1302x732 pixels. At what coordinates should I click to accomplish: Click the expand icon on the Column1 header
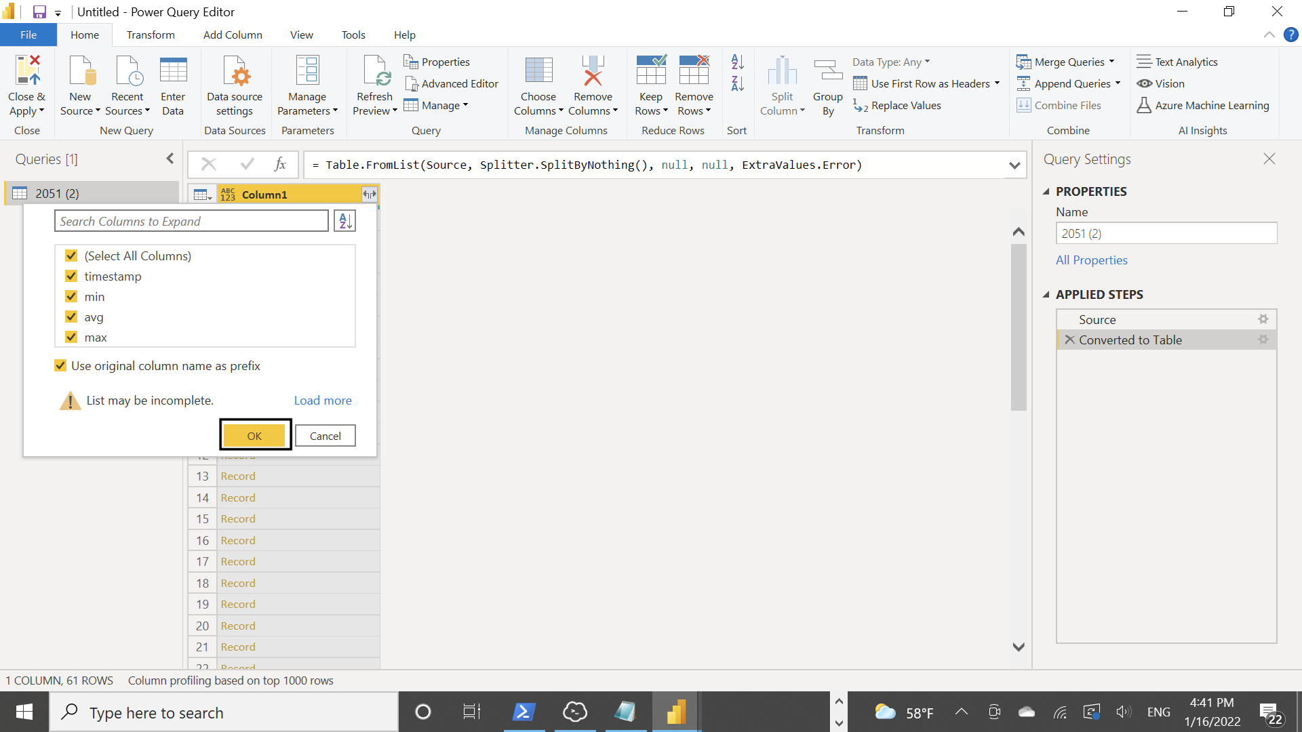click(369, 195)
